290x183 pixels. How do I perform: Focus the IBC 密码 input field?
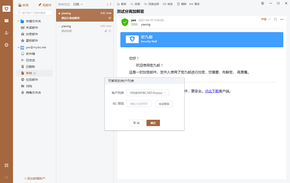pyautogui.click(x=139, y=103)
